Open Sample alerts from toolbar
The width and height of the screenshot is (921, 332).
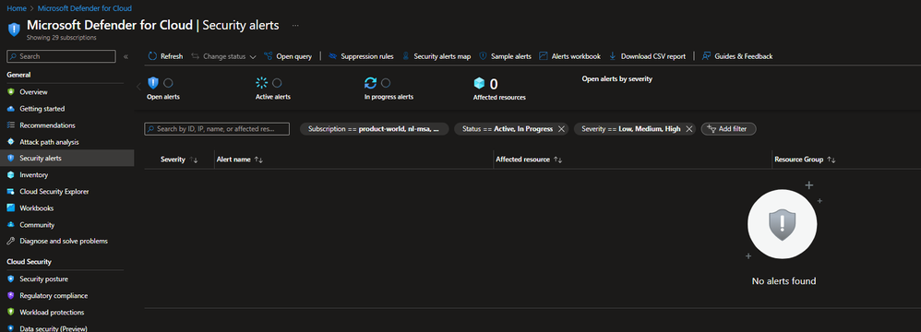pyautogui.click(x=505, y=56)
